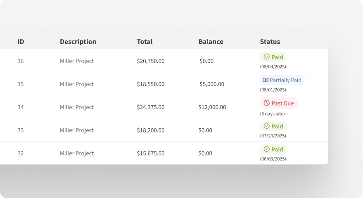The image size is (363, 198).
Task: Click the Total column header
Action: [x=145, y=42]
